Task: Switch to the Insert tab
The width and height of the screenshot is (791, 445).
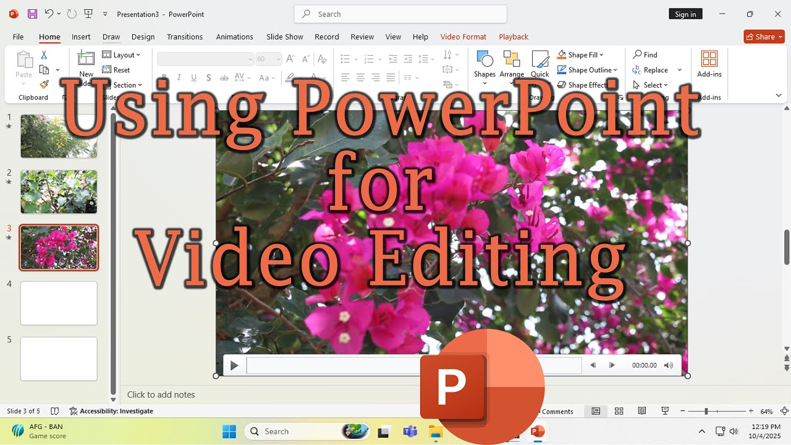Action: pos(81,36)
